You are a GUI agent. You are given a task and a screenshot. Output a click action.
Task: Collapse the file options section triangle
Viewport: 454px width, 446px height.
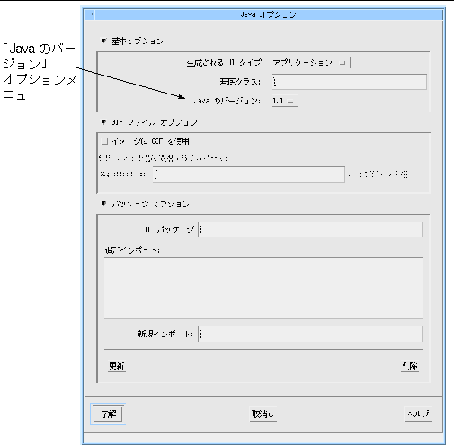(103, 122)
